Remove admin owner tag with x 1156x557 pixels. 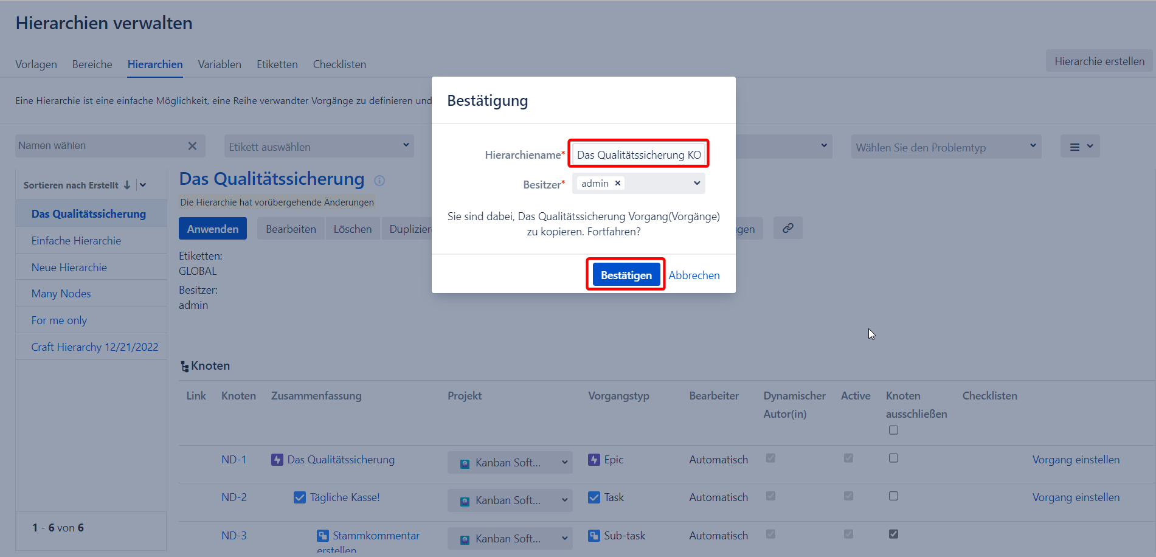click(618, 183)
